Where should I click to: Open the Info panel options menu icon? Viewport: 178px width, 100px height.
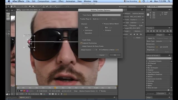tap(169, 10)
